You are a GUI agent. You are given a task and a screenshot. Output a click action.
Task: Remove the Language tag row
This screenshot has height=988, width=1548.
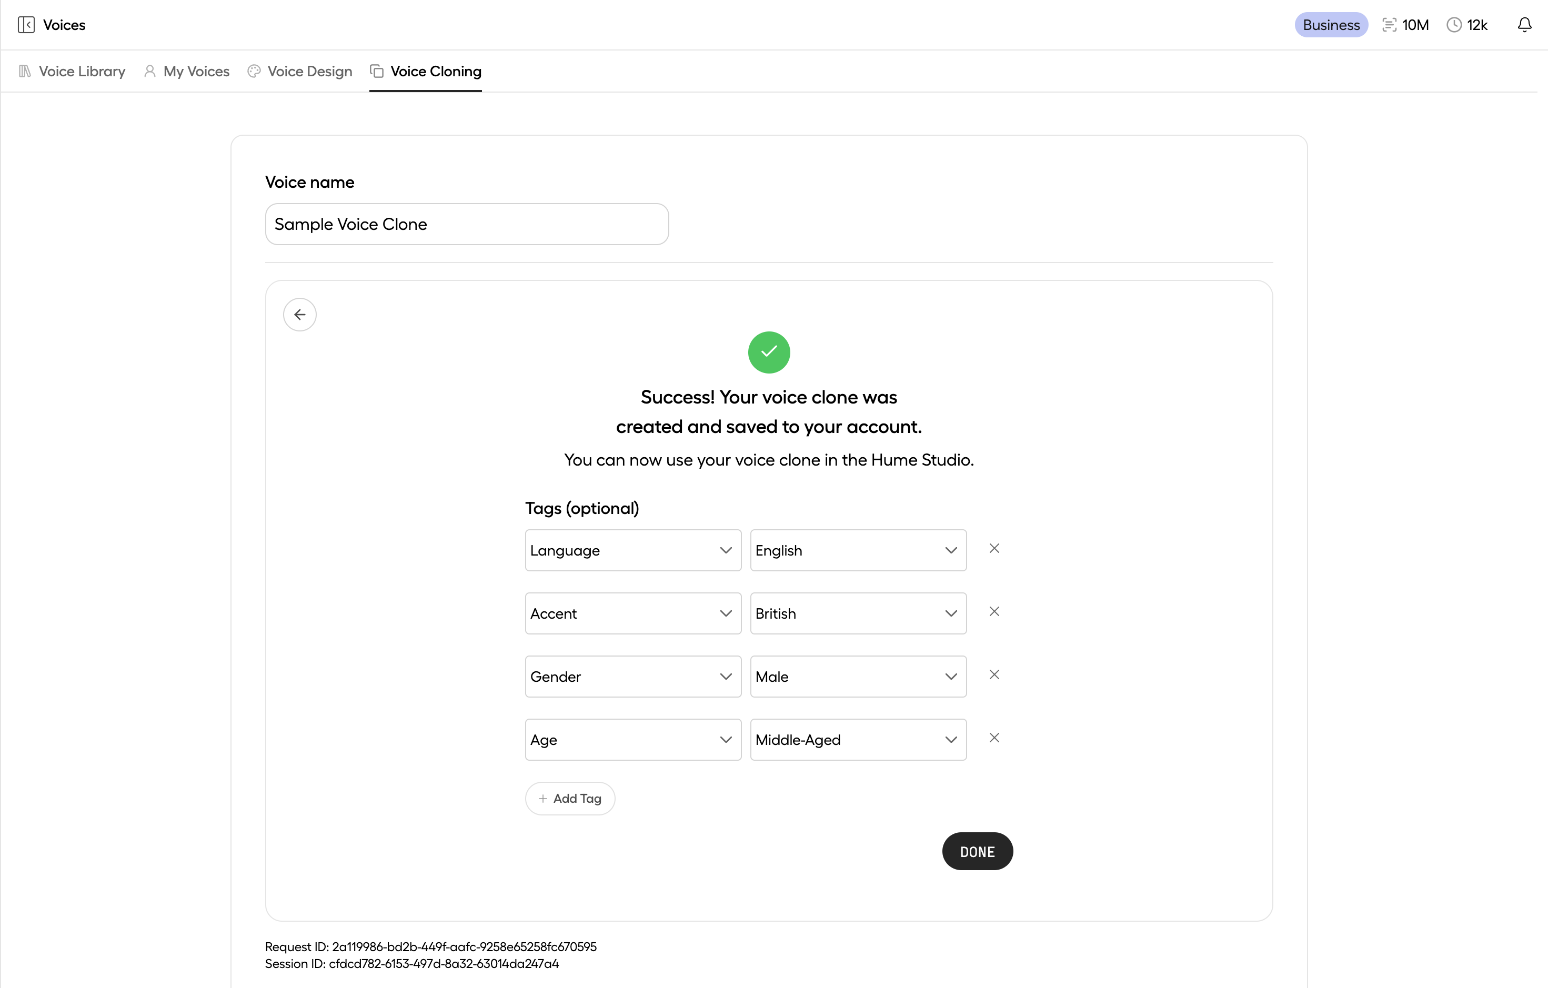(994, 548)
